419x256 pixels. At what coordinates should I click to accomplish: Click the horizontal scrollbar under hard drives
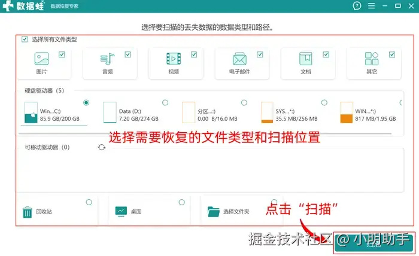[205, 133]
